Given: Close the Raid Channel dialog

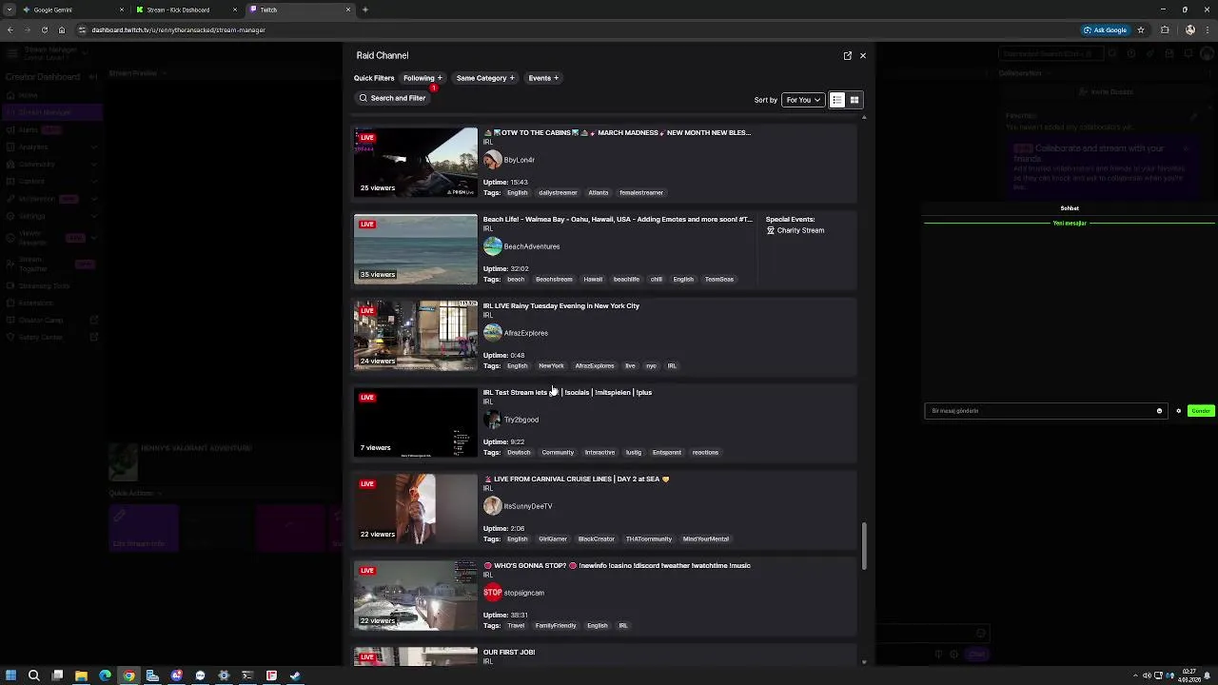Looking at the screenshot, I should pos(863,55).
